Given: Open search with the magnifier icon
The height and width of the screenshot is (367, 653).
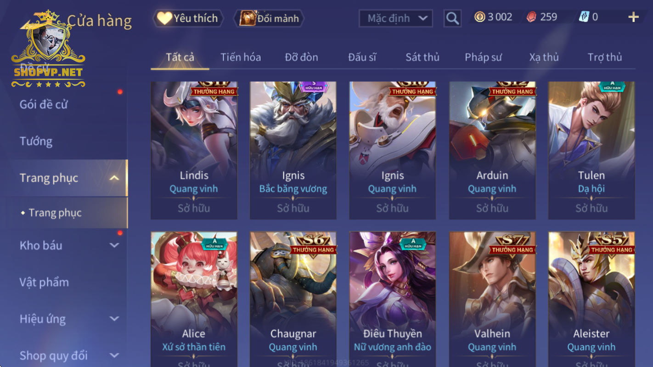Looking at the screenshot, I should (452, 18).
